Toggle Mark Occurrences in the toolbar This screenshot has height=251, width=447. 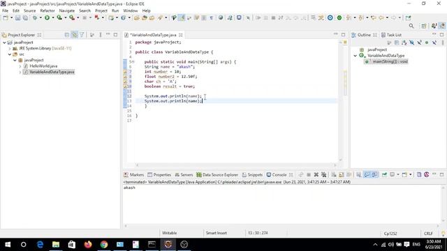click(182, 17)
